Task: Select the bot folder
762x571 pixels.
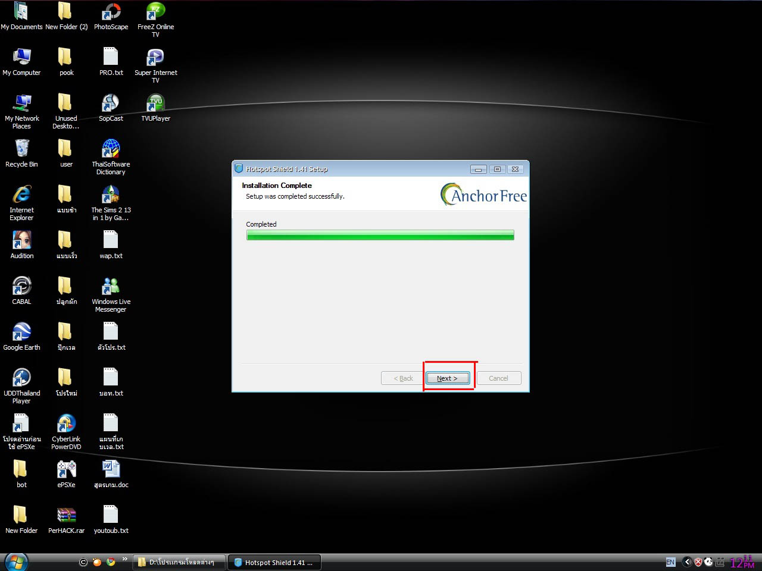Action: coord(21,474)
